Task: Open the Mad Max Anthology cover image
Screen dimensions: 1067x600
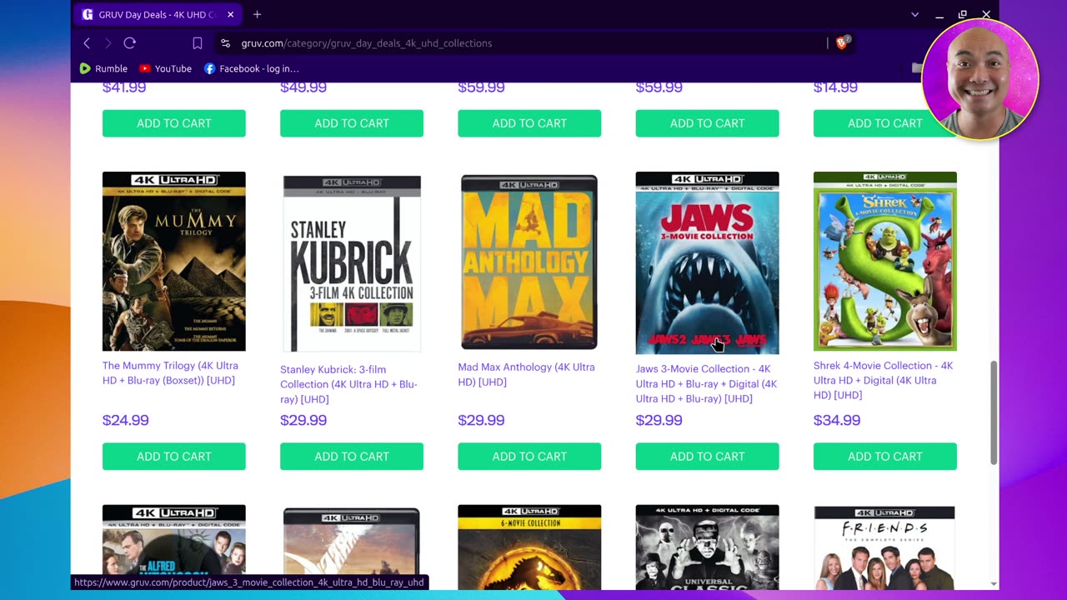Action: pos(529,262)
